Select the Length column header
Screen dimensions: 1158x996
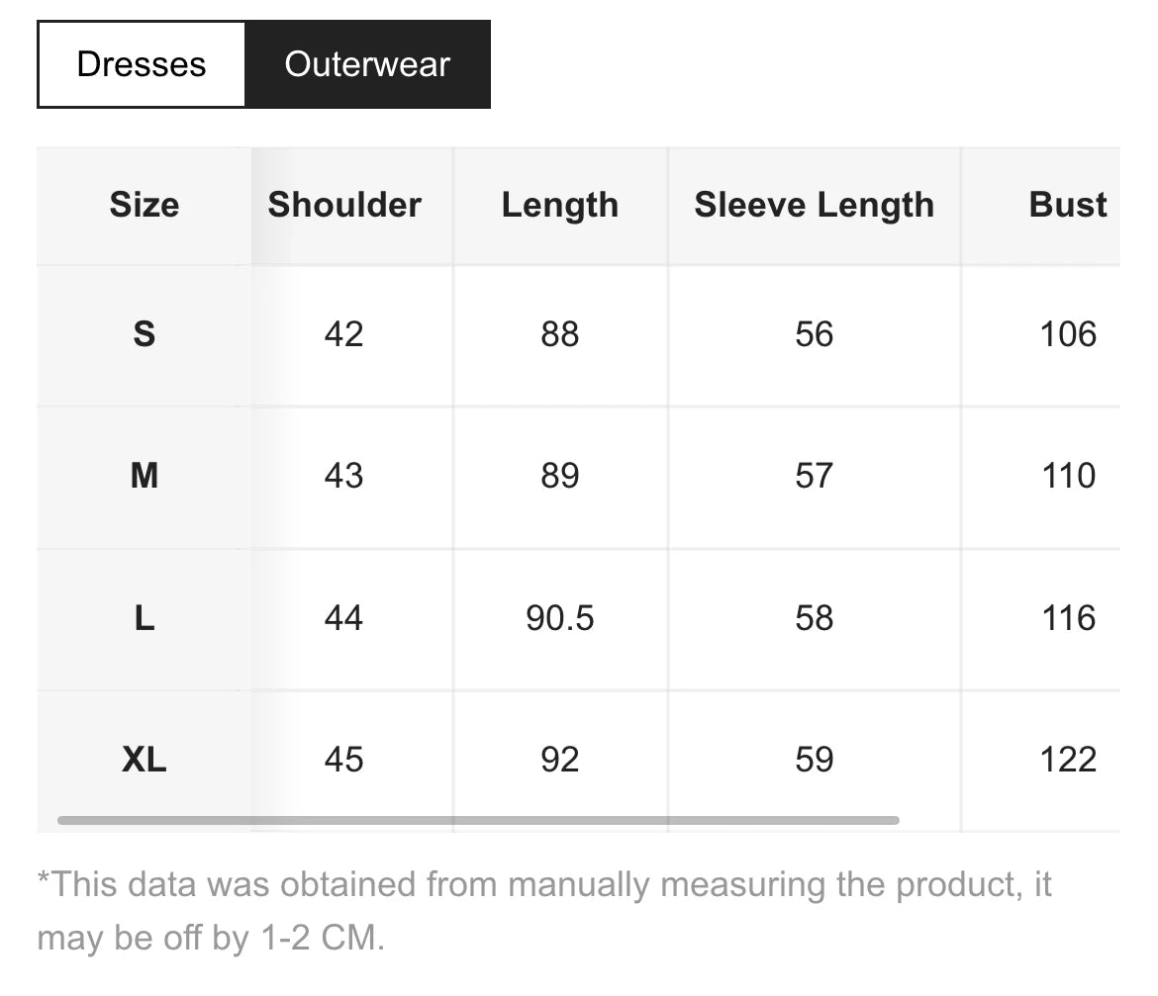pyautogui.click(x=560, y=205)
